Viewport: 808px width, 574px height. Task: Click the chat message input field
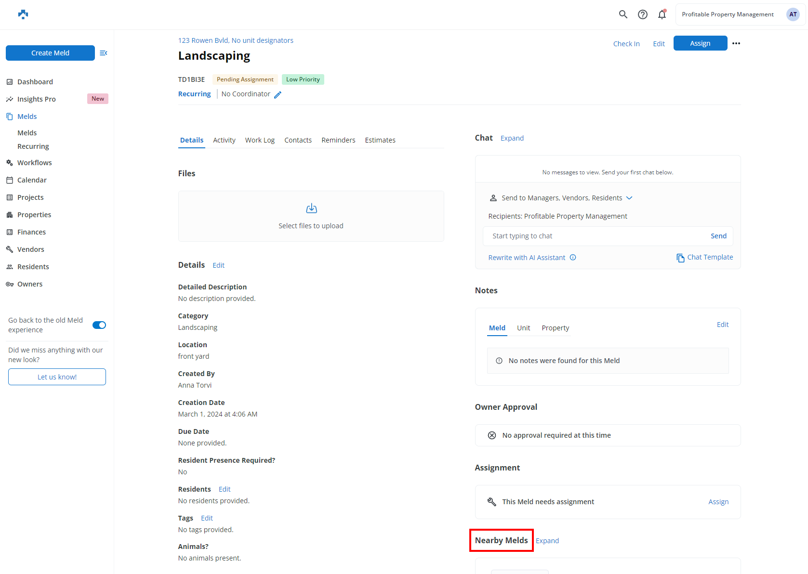pos(595,236)
